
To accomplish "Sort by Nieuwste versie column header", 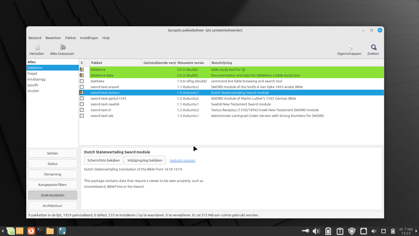I will tap(193, 63).
